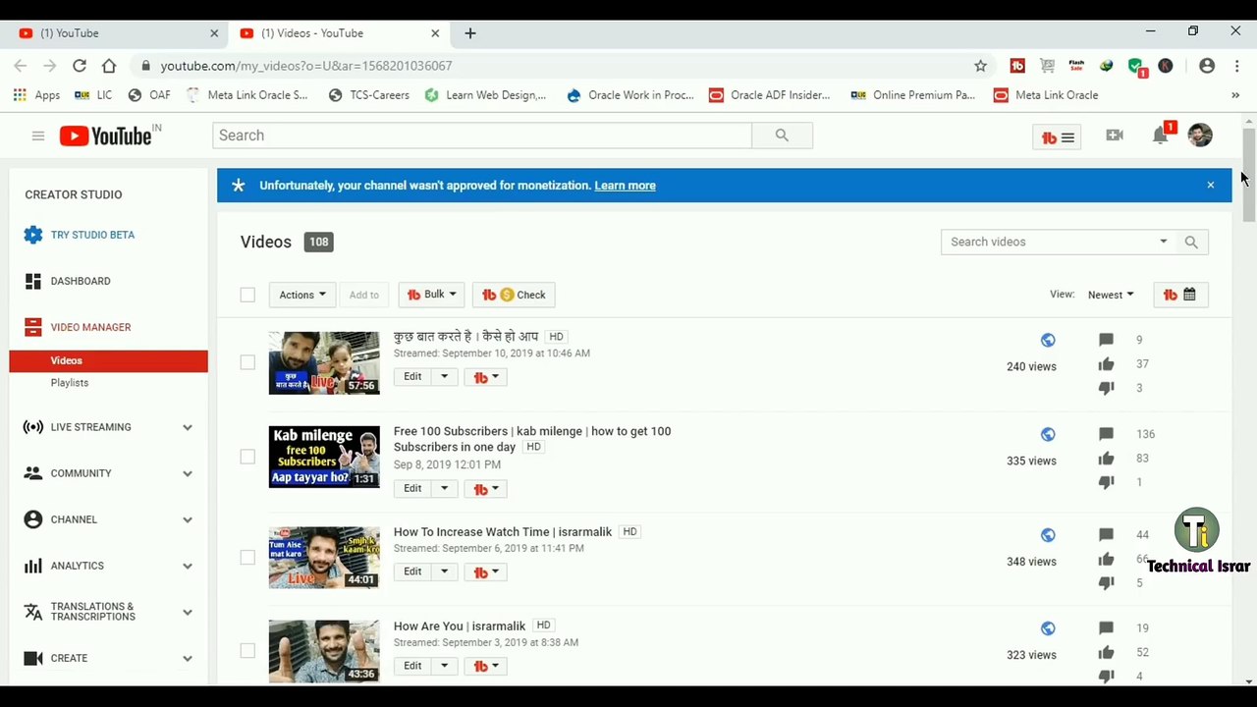Open the Try Studio Beta link
Viewport: 1257px width, 707px height.
[x=92, y=235]
